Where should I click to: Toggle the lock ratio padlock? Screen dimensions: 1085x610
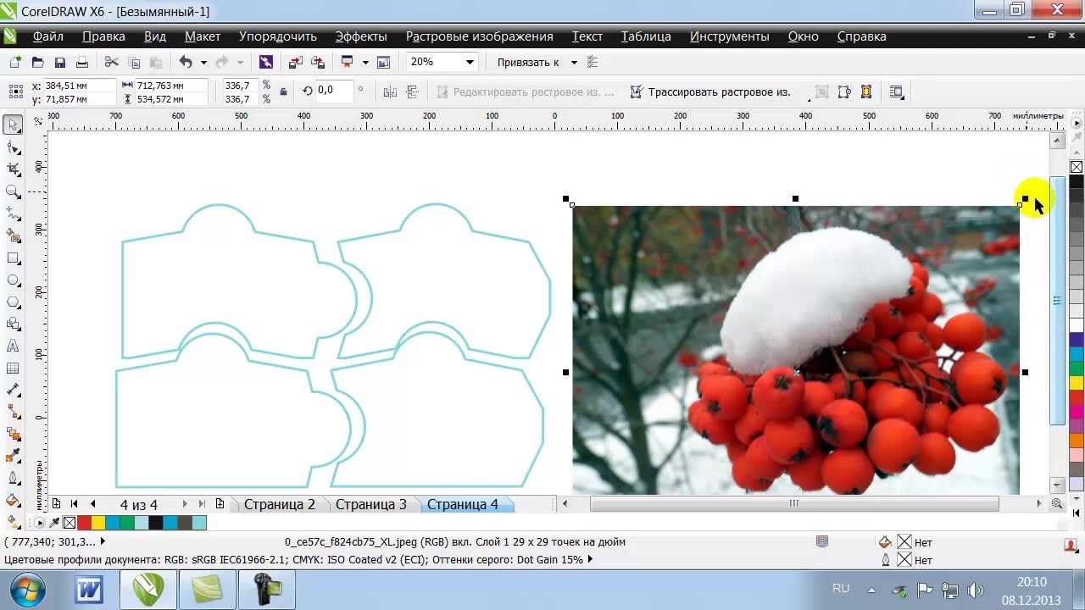[283, 91]
